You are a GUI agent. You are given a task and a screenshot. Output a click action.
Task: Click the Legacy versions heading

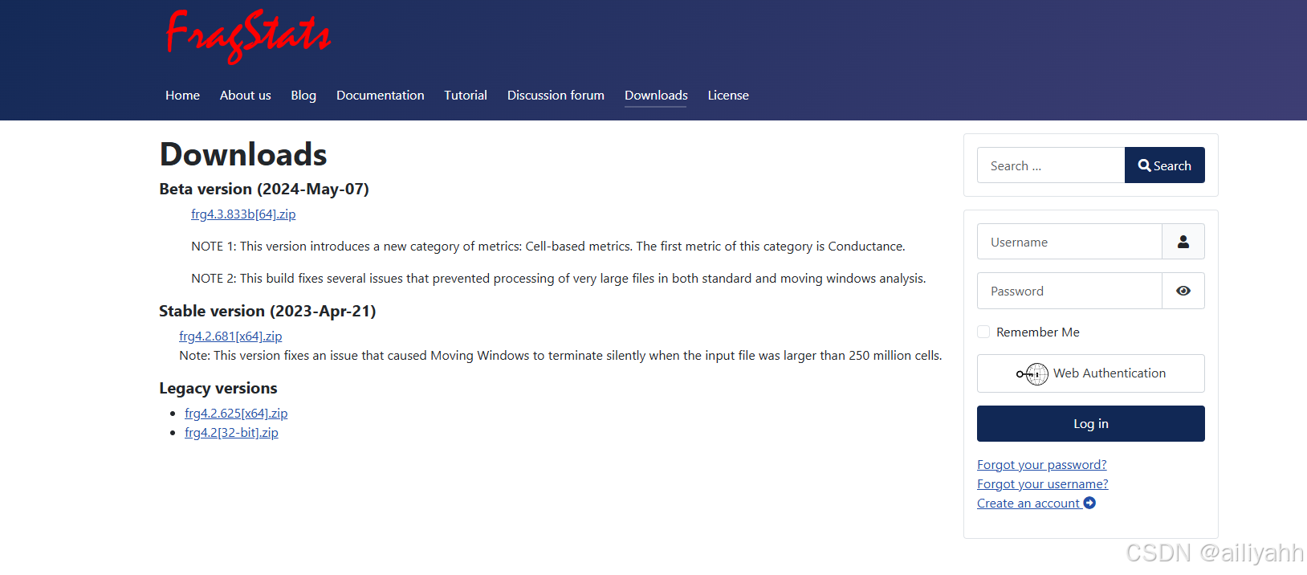tap(218, 388)
